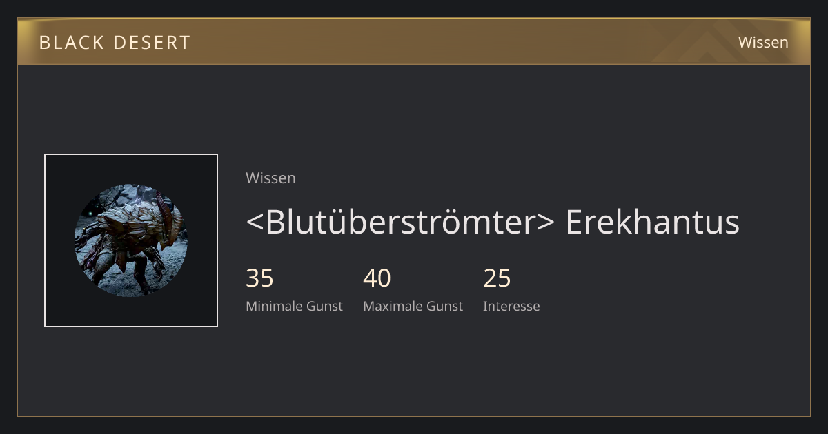The height and width of the screenshot is (434, 828).
Task: Click the Interesse label
Action: [511, 306]
